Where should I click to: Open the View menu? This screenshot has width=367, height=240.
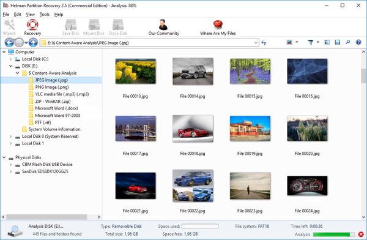(x=30, y=15)
